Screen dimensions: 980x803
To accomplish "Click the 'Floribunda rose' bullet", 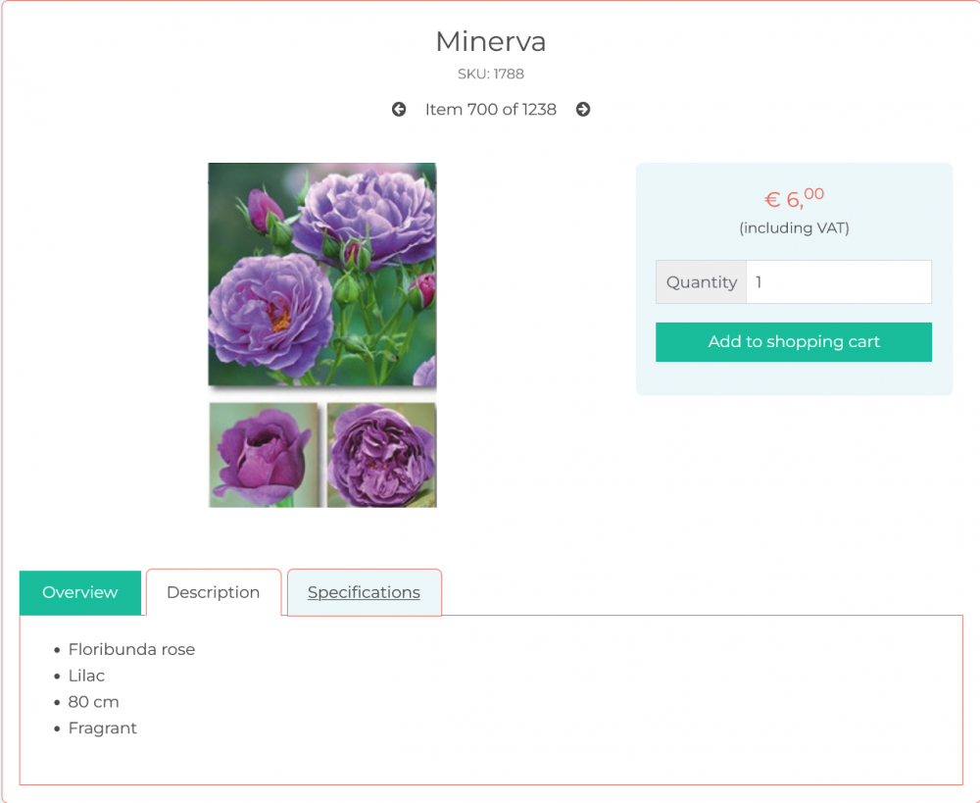I will (x=131, y=649).
